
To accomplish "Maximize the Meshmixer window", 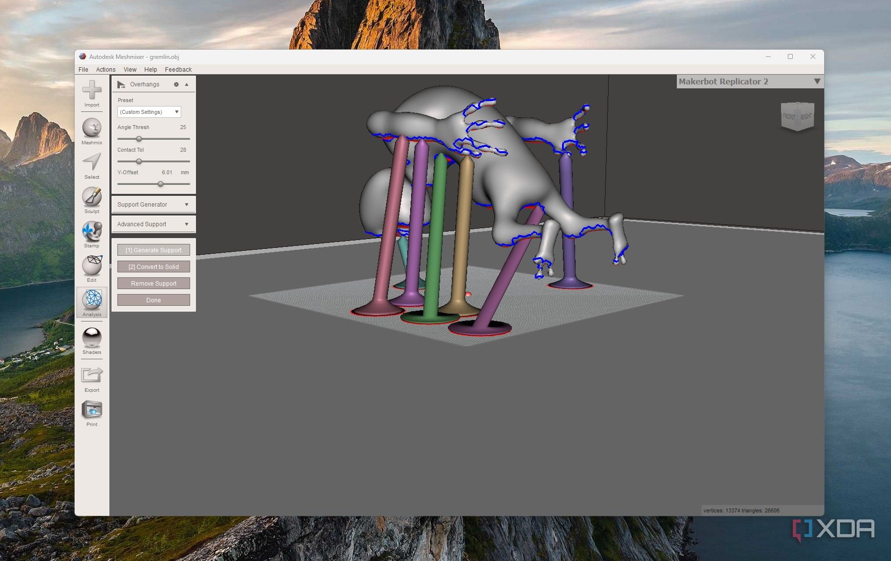I will click(x=790, y=56).
